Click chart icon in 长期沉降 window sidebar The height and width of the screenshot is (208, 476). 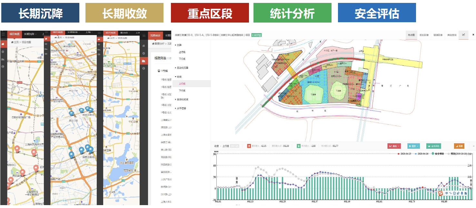click(x=3, y=59)
